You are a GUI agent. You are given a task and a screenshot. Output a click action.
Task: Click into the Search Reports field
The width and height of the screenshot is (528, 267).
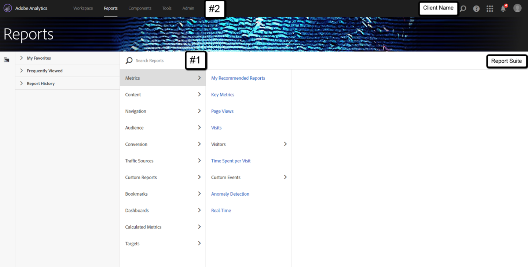pyautogui.click(x=158, y=61)
